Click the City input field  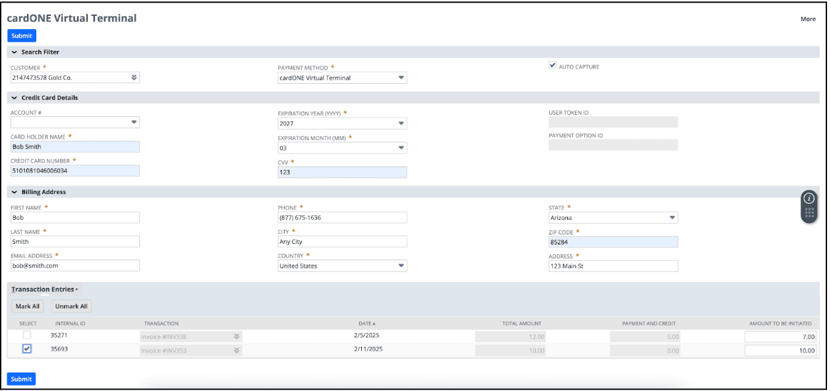coord(342,242)
